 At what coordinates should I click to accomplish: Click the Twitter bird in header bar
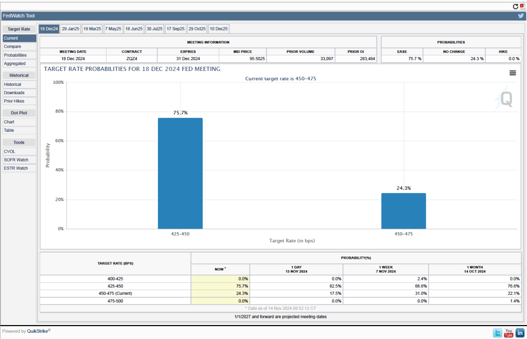[521, 16]
